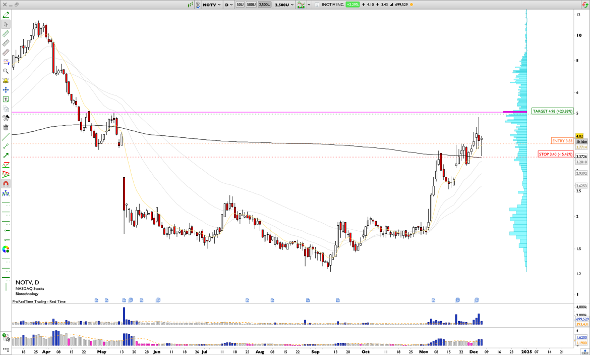Open the chart style dropdown arrow
Viewport: 590px width, 355px height.
[309, 5]
